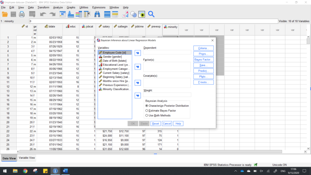Open the Transform menu
This screenshot has height=175, width=311.
pos(43,7)
